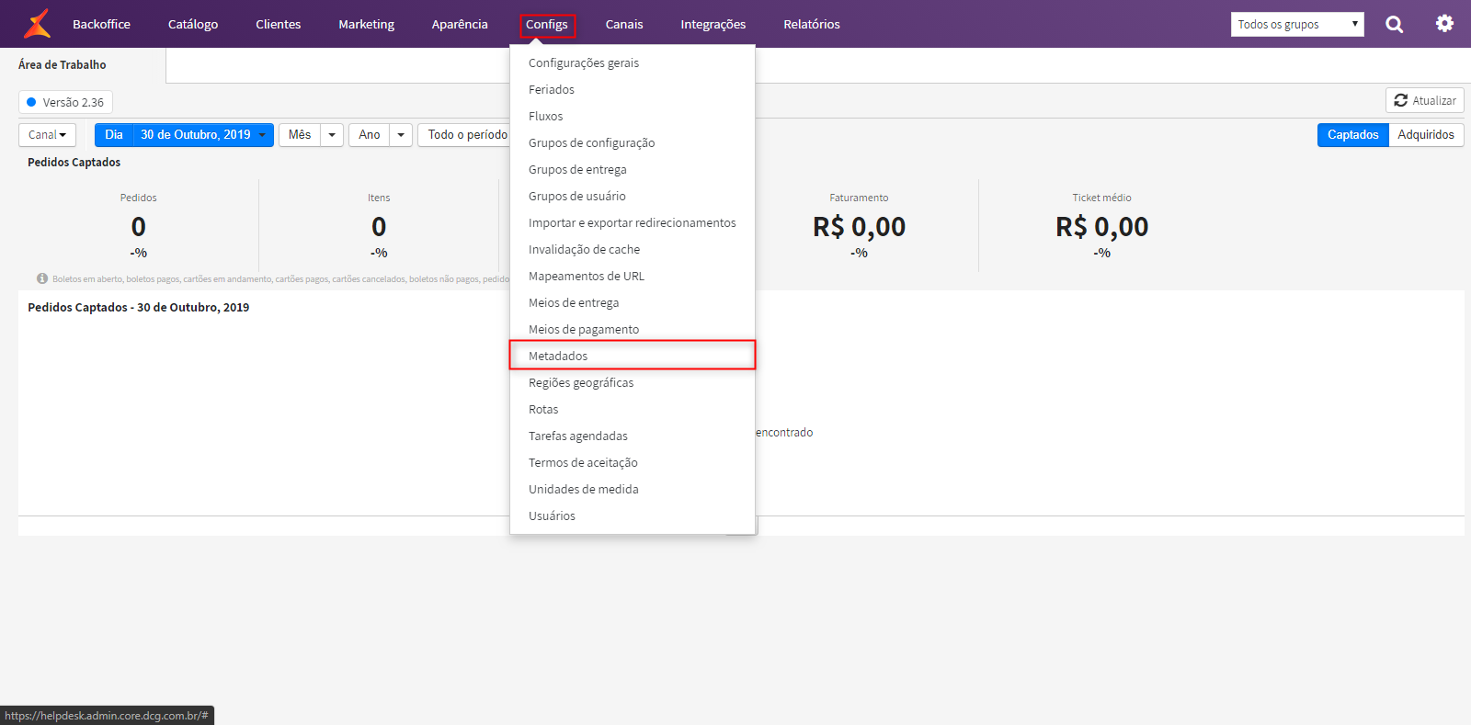
Task: Open the Relatórios menu
Action: [x=812, y=25]
